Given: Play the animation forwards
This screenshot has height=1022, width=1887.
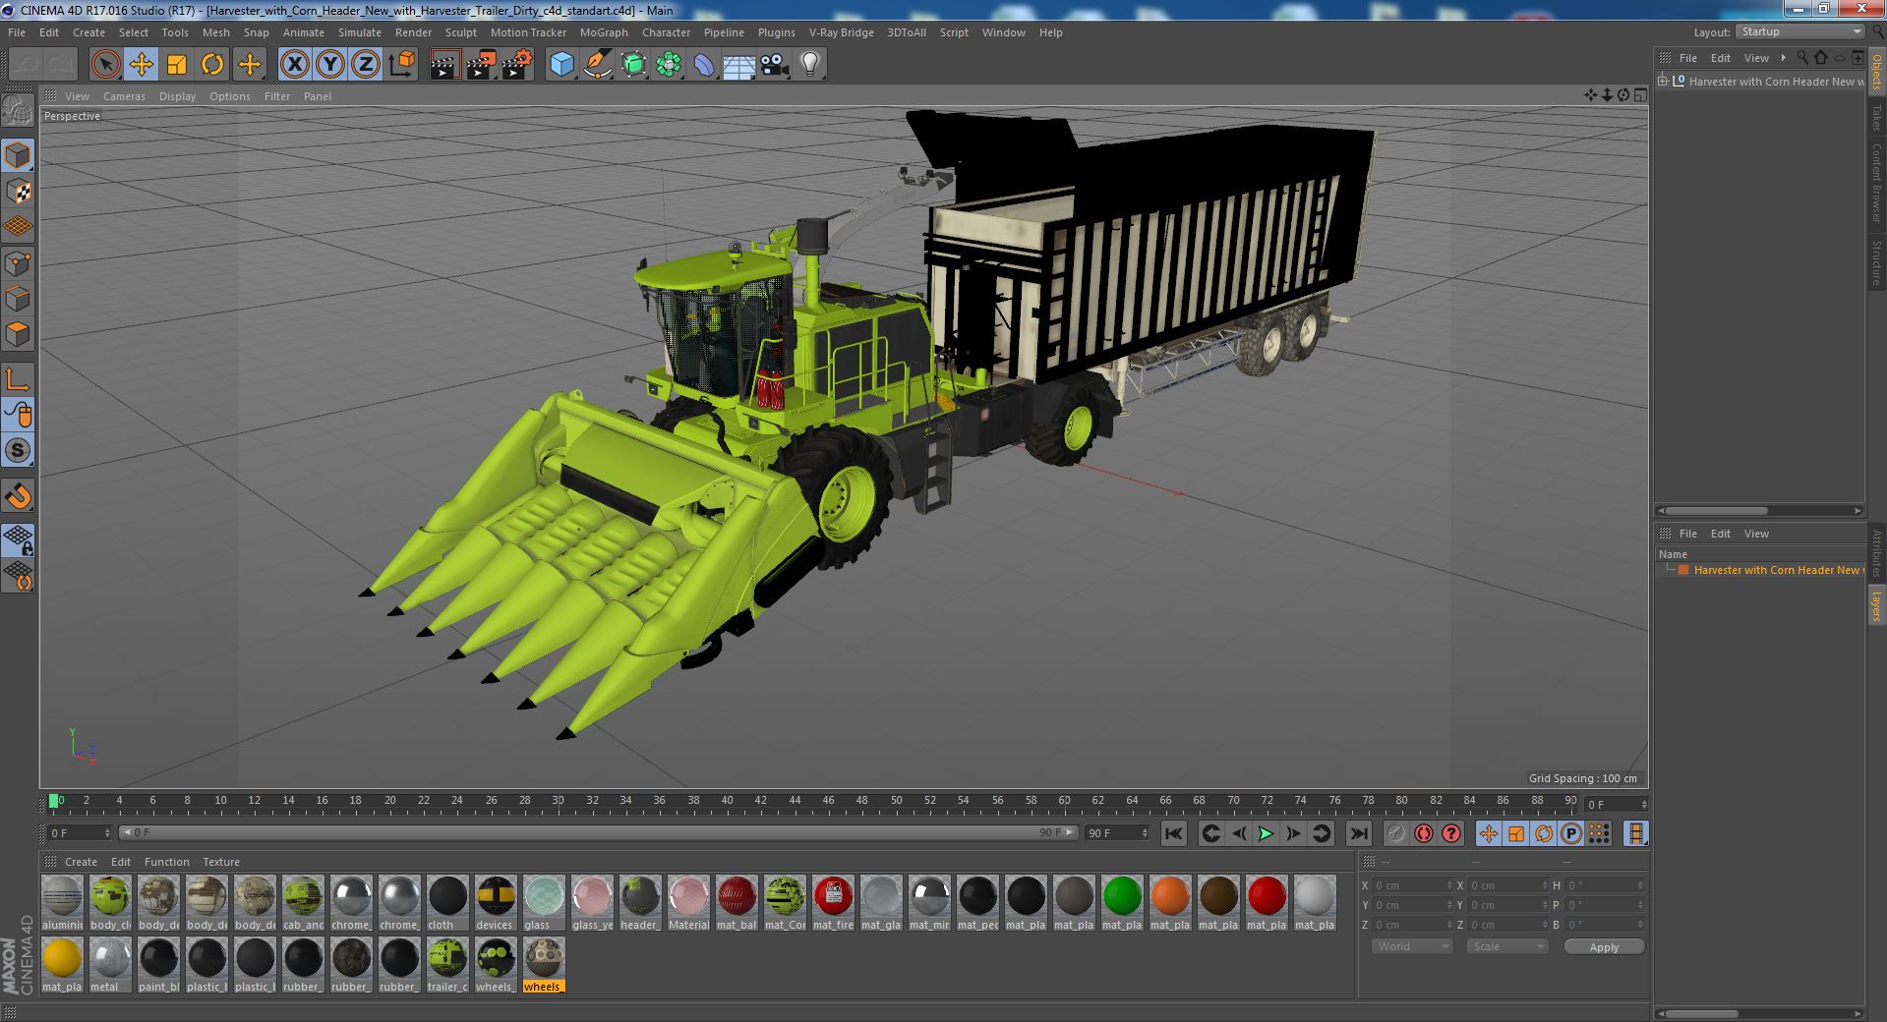Looking at the screenshot, I should pyautogui.click(x=1266, y=833).
